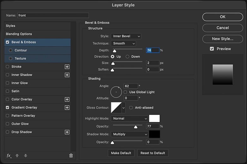The image size is (247, 164).
Task: Click the Size slider handle
Action: click(x=113, y=63)
